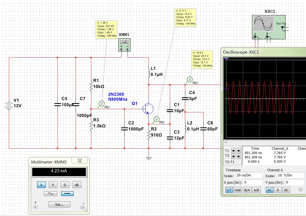The width and height of the screenshot is (306, 216).
Task: Switch multimeter to voltmeter mode V
Action: (x=53, y=185)
